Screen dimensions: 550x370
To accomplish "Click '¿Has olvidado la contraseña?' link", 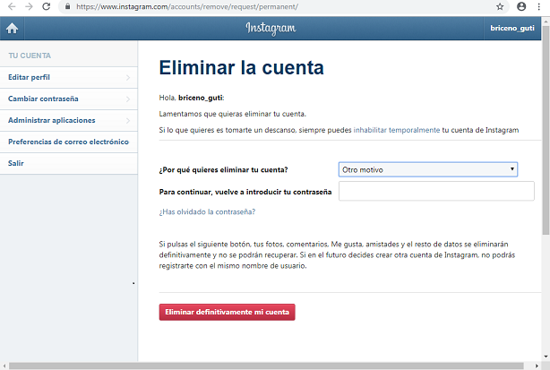I will (207, 211).
